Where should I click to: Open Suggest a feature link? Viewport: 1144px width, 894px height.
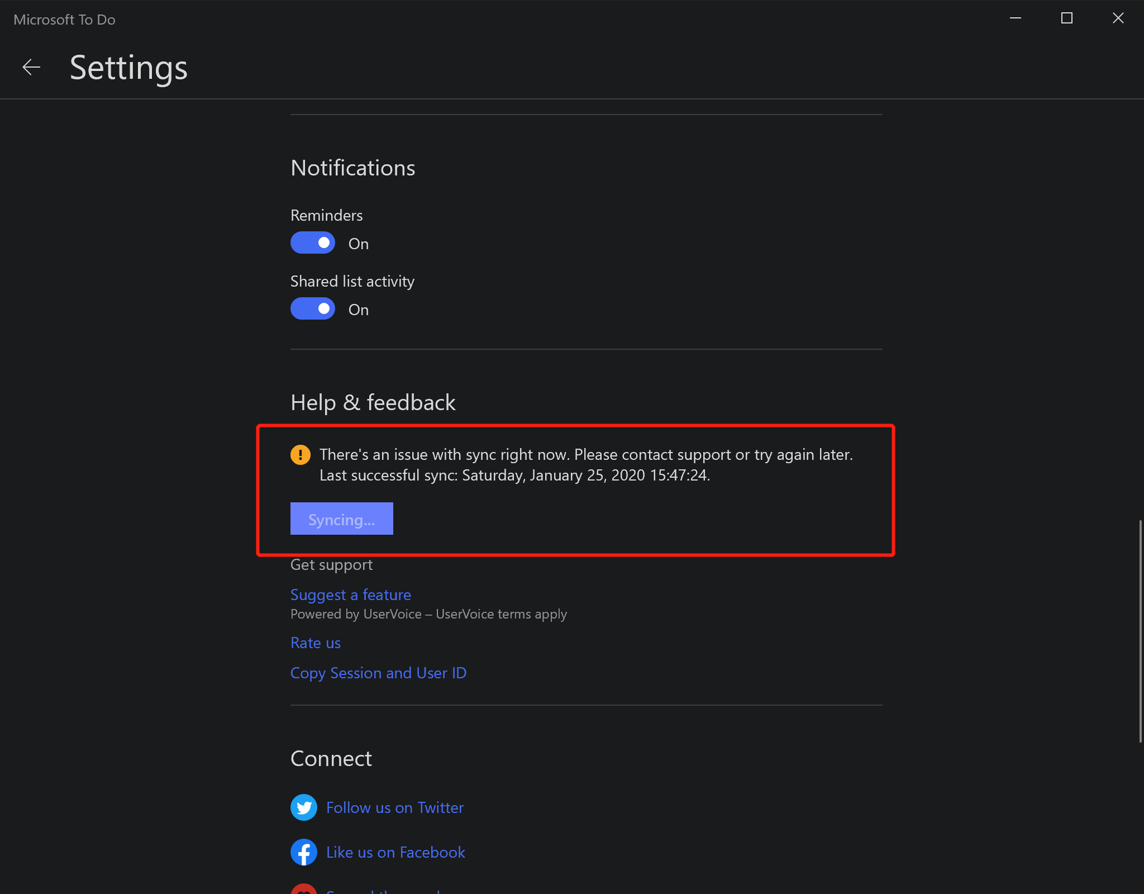pos(351,595)
